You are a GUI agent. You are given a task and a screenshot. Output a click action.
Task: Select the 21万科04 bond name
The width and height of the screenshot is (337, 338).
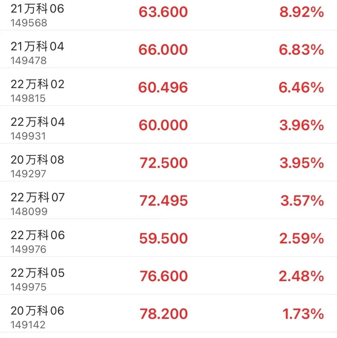[x=37, y=47]
